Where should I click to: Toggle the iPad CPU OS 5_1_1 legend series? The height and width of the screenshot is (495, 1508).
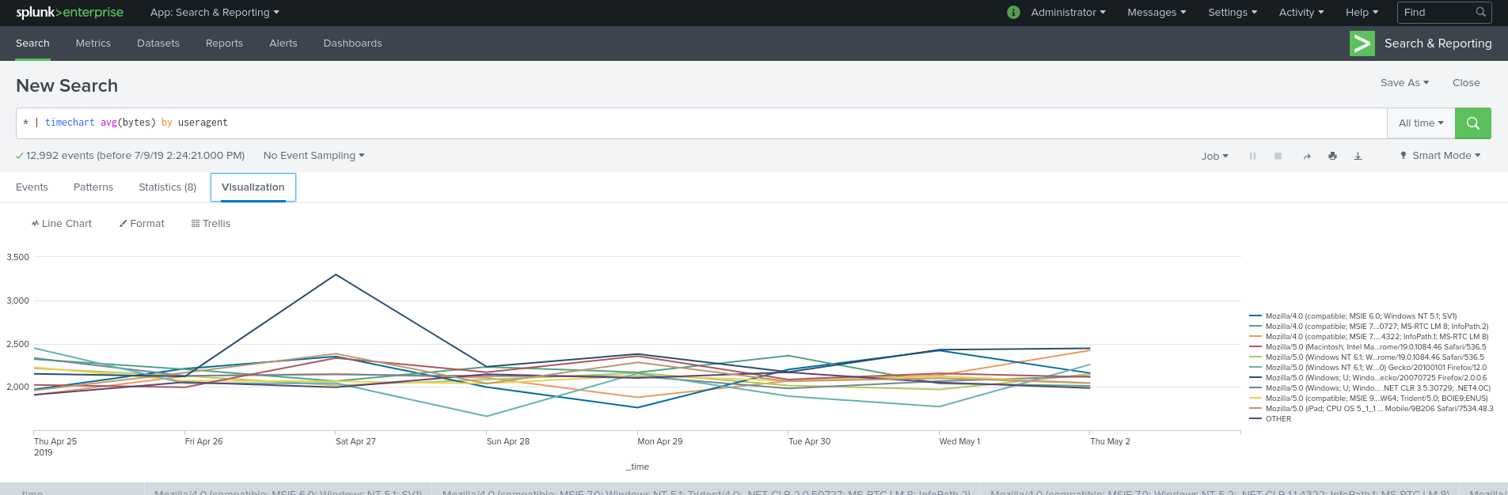1371,409
